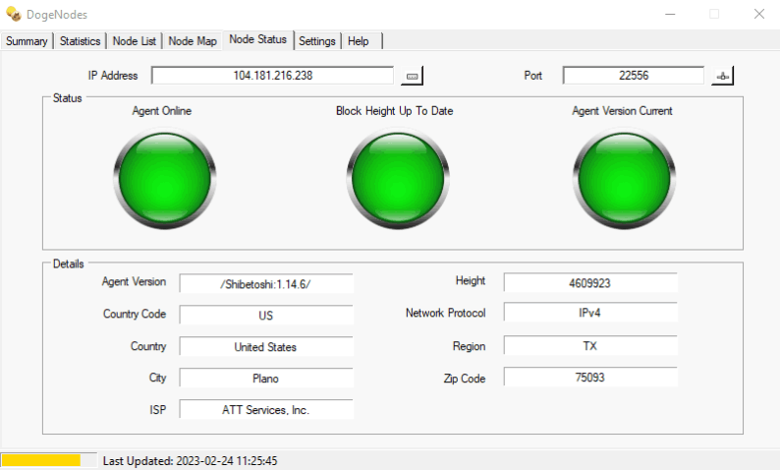Focus the Port number field

(634, 76)
